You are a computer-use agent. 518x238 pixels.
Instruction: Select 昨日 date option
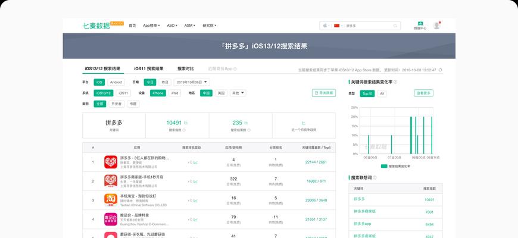coord(165,82)
